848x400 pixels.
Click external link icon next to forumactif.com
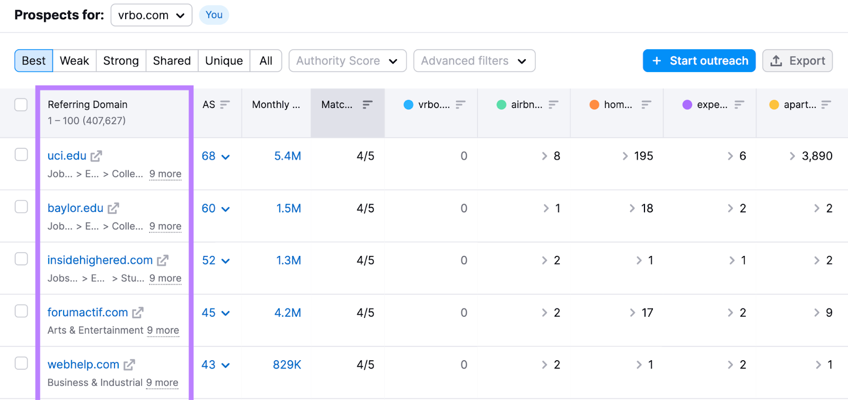tap(138, 313)
